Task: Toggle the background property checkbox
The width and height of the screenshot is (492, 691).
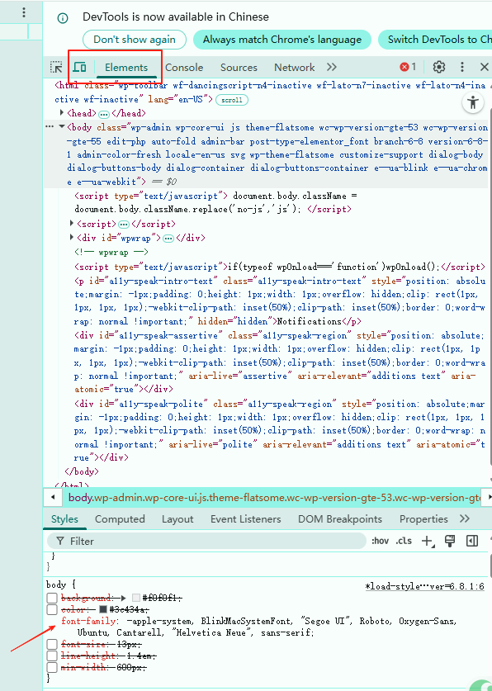Action: click(52, 598)
